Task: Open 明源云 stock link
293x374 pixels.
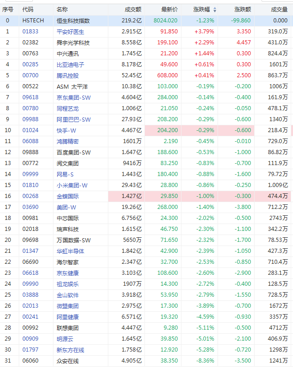Action: [65, 339]
